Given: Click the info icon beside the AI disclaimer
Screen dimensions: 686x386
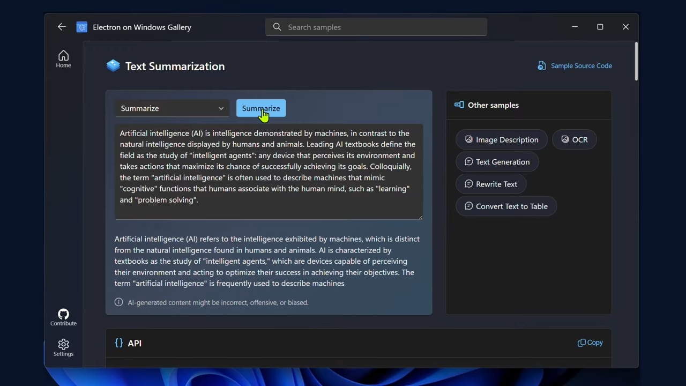Looking at the screenshot, I should (118, 302).
